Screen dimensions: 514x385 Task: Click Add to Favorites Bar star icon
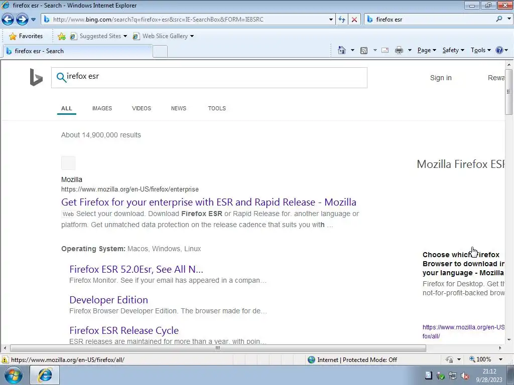click(61, 36)
